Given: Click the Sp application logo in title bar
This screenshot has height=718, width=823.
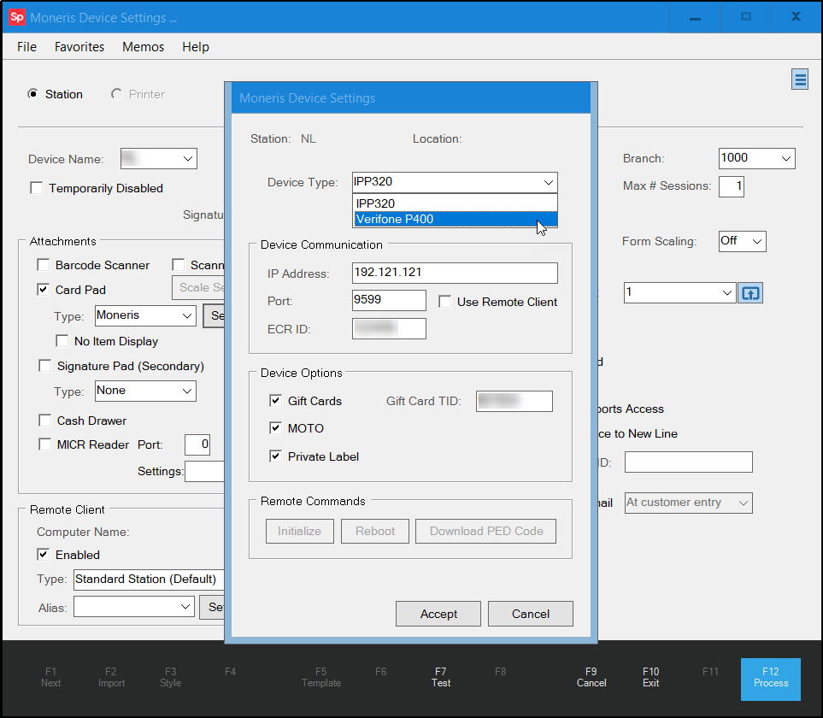Looking at the screenshot, I should (17, 17).
